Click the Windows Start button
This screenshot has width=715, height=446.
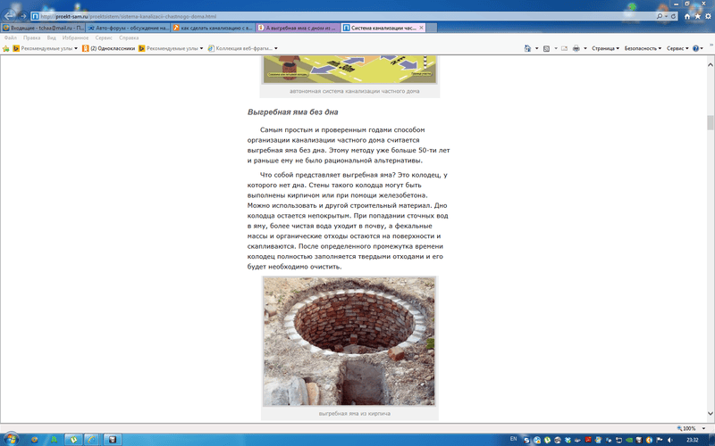(12, 440)
